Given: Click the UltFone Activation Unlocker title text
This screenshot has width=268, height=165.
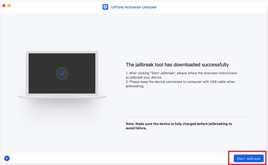Looking at the screenshot, I should 134,7.
